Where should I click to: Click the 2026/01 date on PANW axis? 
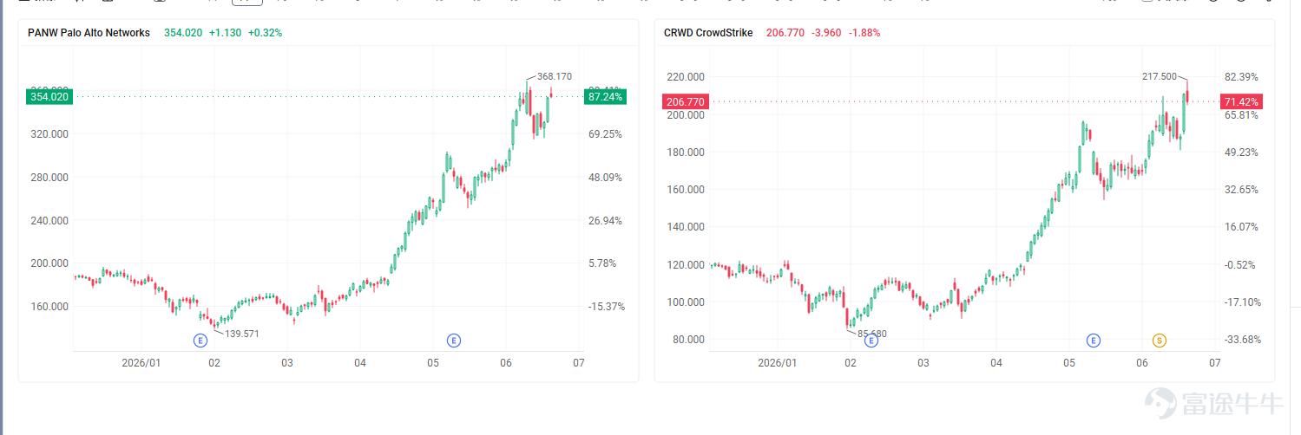click(x=142, y=363)
